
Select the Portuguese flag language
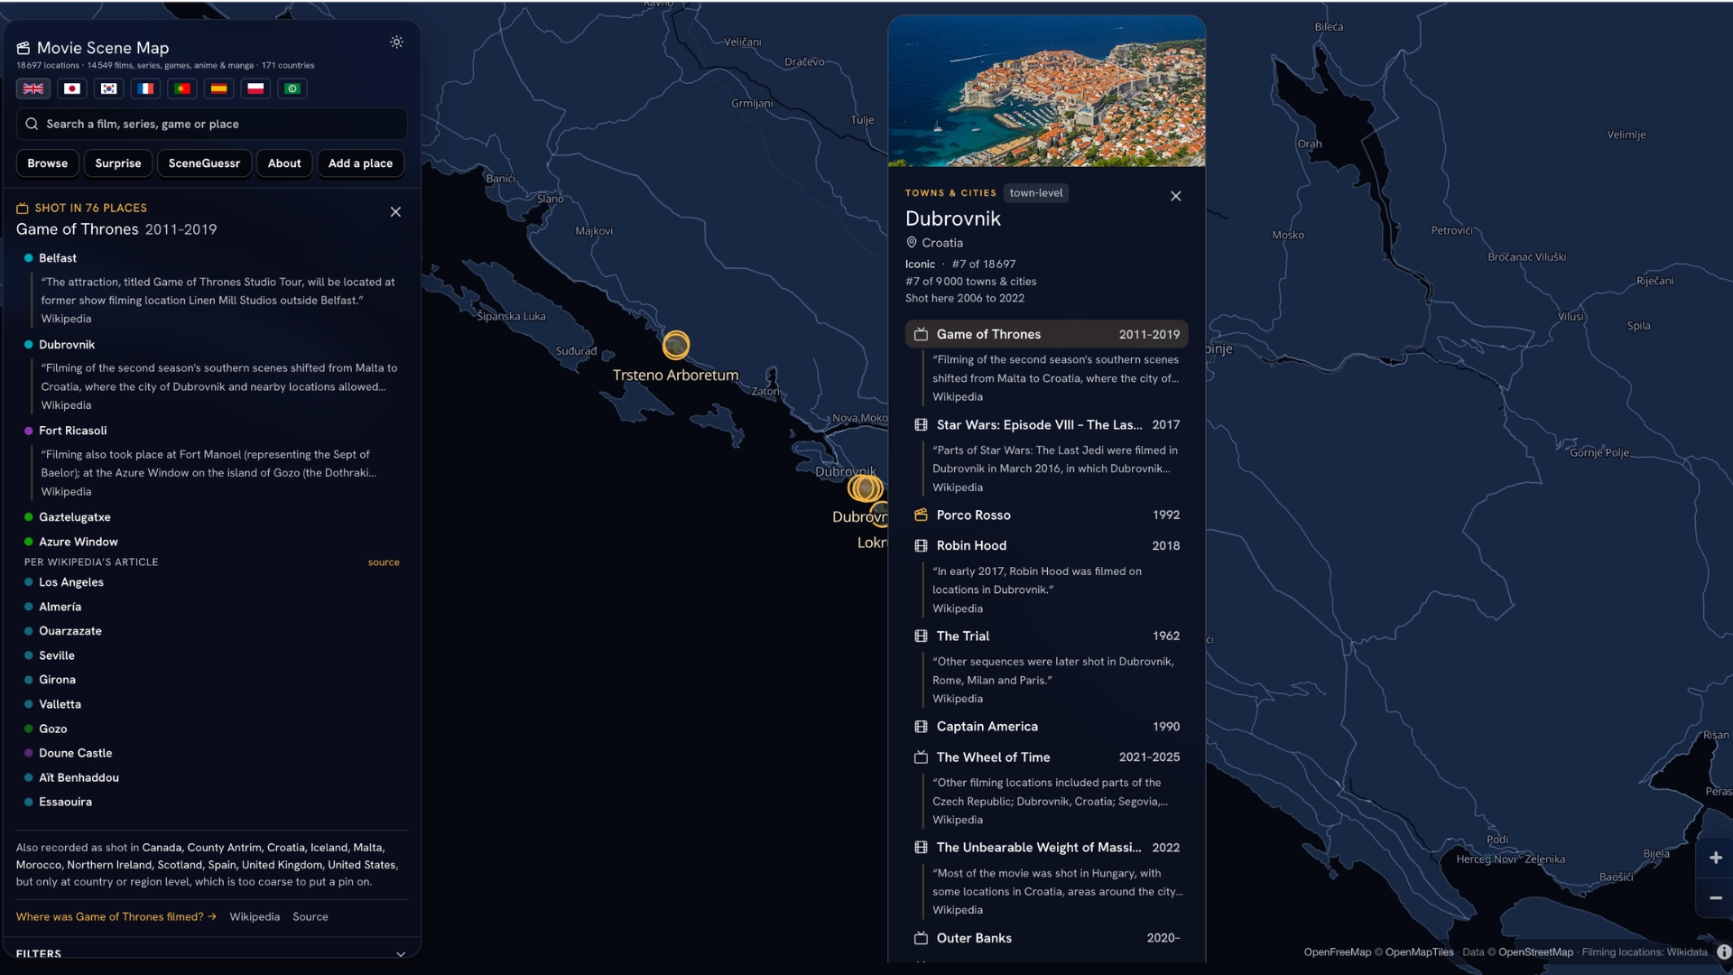pos(182,88)
